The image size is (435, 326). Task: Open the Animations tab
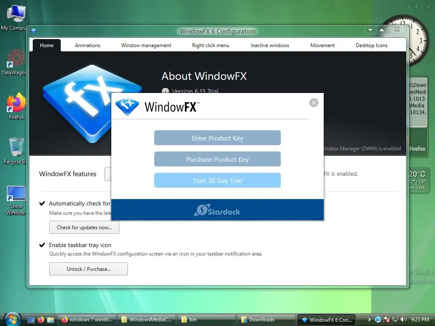(88, 45)
